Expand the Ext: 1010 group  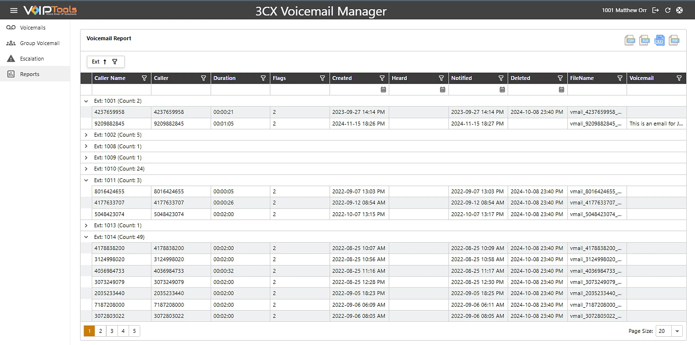(86, 169)
